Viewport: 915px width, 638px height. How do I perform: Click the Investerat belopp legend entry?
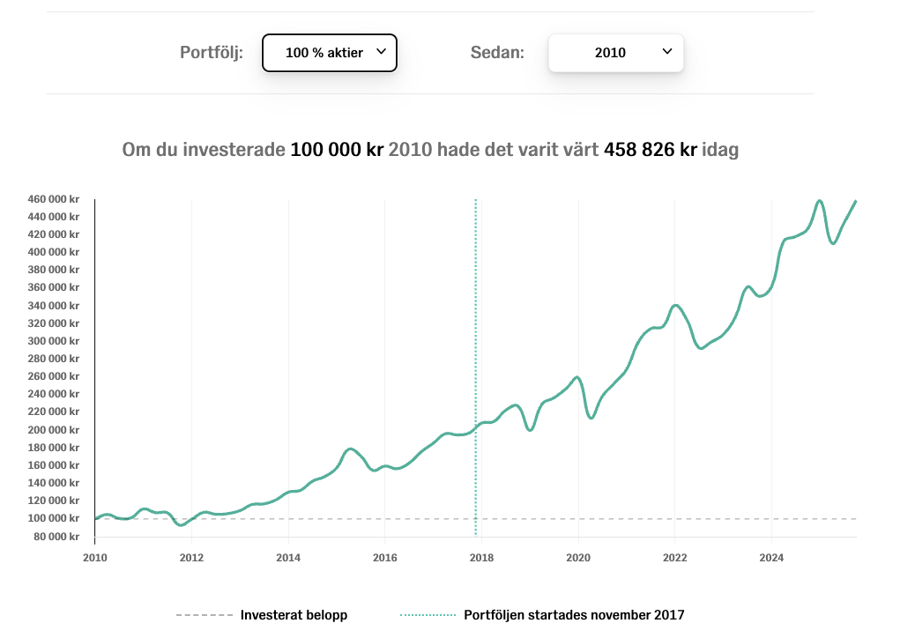point(294,615)
